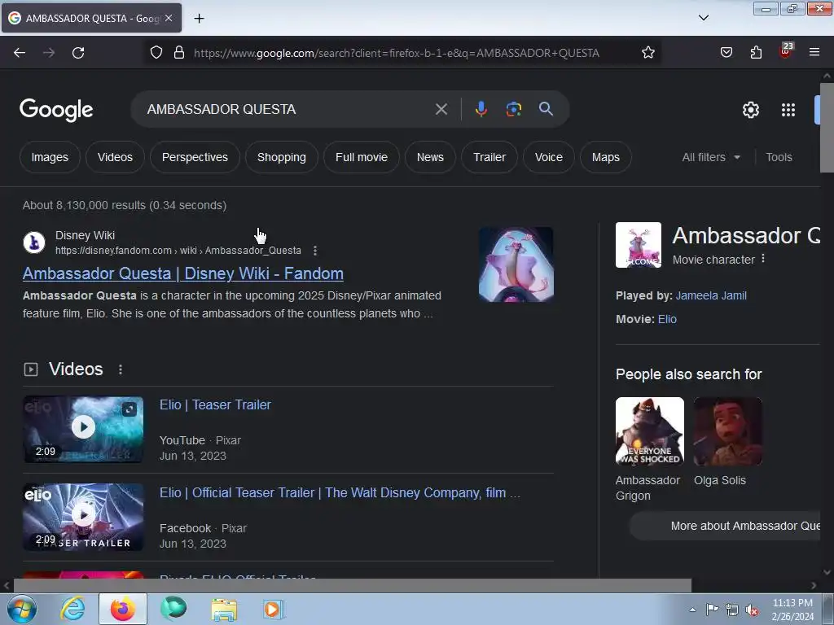This screenshot has width=834, height=625.
Task: Play the Facebook Elio teaser thumbnail
Action: click(83, 517)
